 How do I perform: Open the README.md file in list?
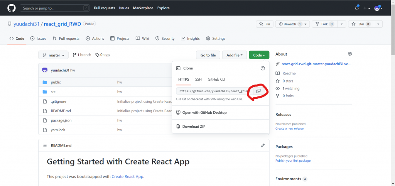point(61,111)
